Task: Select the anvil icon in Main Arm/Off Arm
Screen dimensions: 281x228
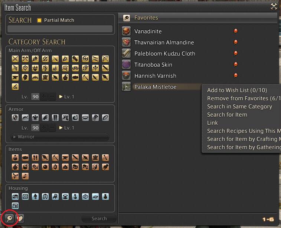Action: tap(15, 77)
